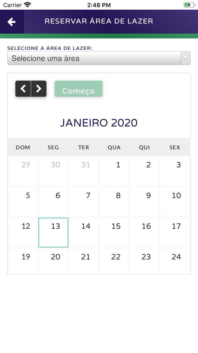Choose day 1 in the calendar

[114, 171]
